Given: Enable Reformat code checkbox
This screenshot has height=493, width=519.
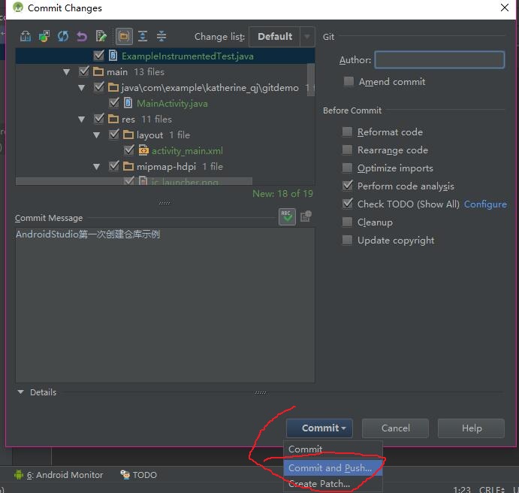Looking at the screenshot, I should pyautogui.click(x=347, y=132).
